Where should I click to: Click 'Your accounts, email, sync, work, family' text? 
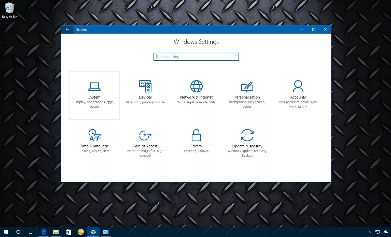point(298,104)
